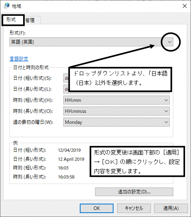
Task: Click the example long date 12 April 2019
Action: [71, 159]
